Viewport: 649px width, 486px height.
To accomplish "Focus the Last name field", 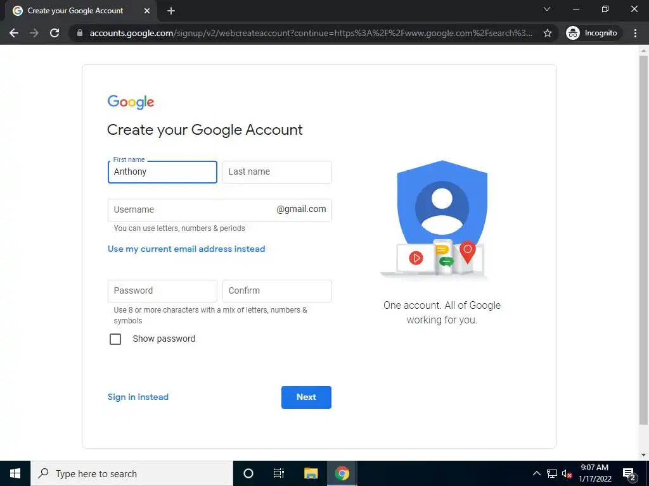I will (277, 172).
